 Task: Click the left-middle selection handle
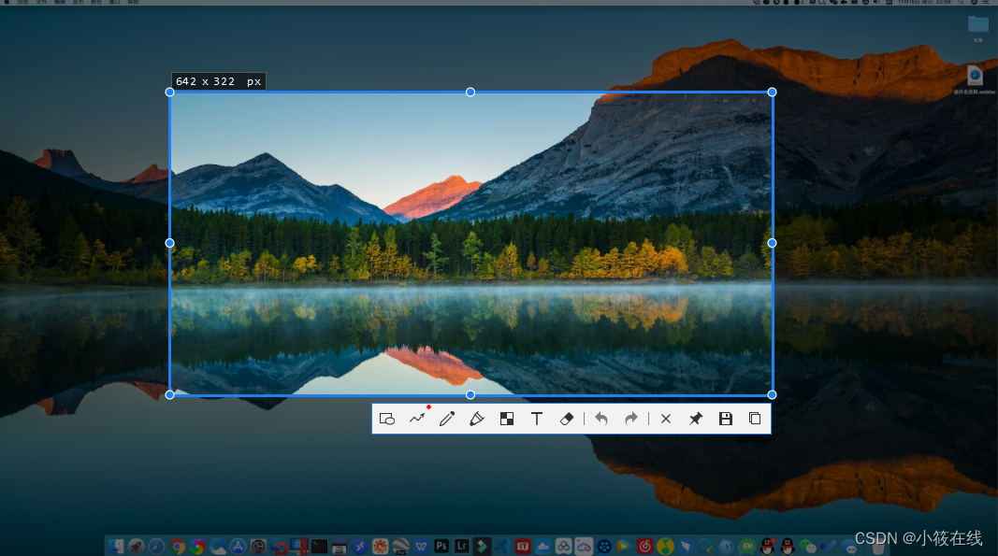(170, 243)
